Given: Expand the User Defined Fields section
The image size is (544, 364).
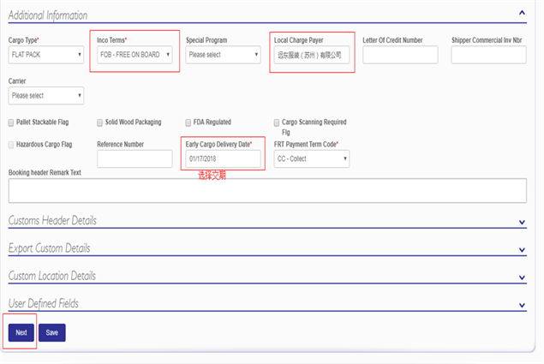Looking at the screenshot, I should pos(522,304).
